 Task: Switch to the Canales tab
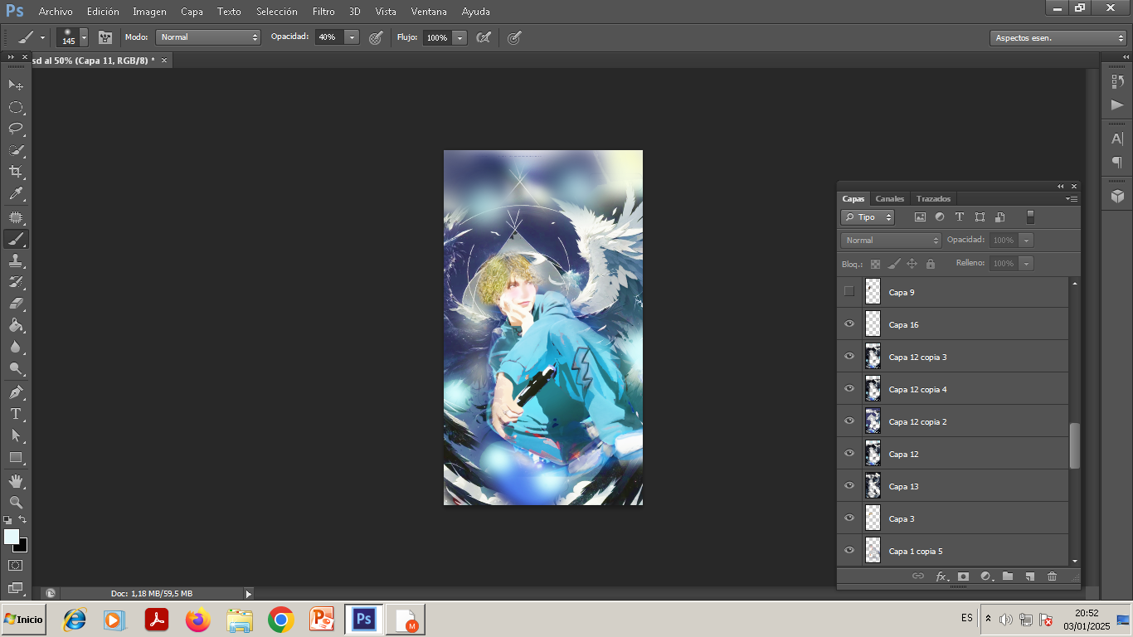[890, 199]
